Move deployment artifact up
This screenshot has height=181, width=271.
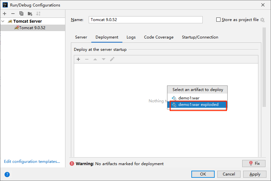tap(95, 59)
